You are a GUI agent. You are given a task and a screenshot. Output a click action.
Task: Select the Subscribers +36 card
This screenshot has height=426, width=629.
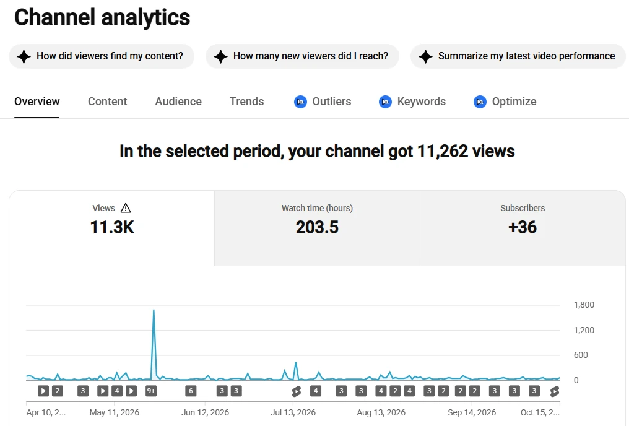tap(523, 228)
